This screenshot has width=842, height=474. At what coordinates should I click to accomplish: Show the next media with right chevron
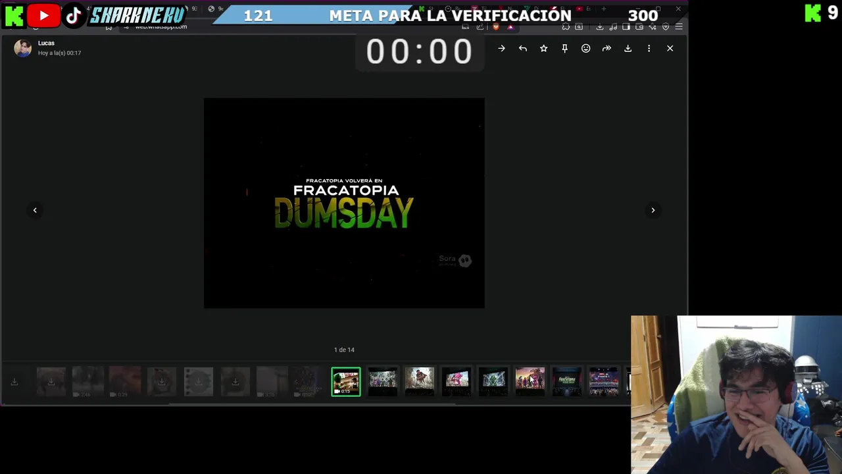pyautogui.click(x=653, y=210)
